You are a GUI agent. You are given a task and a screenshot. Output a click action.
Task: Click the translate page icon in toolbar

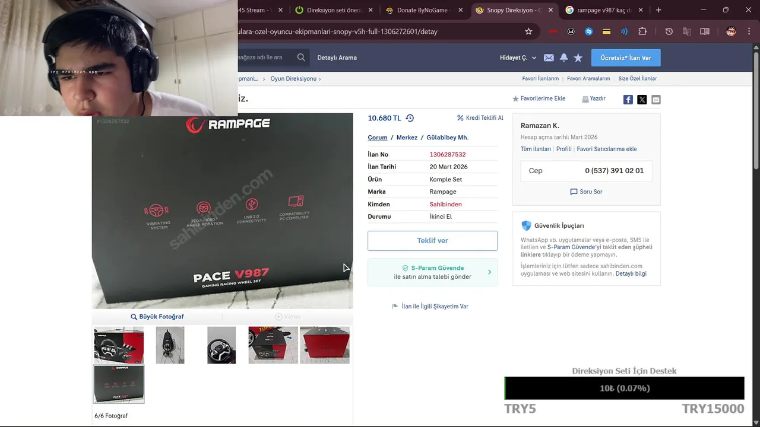click(x=687, y=31)
